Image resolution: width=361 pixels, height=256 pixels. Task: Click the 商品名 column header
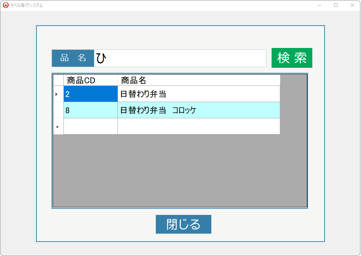[199, 80]
